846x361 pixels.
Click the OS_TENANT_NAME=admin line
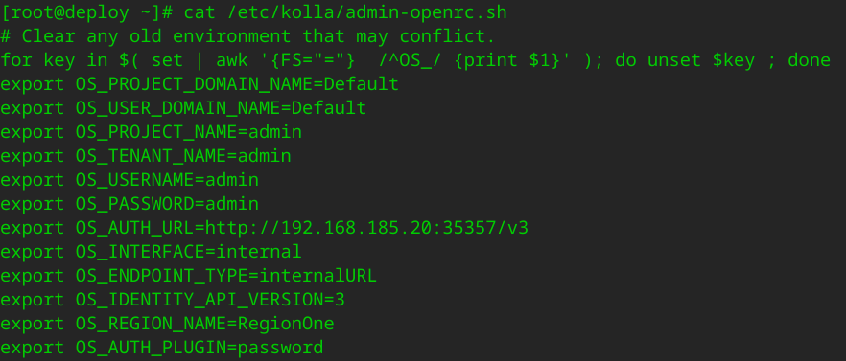click(x=146, y=156)
